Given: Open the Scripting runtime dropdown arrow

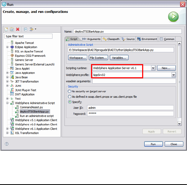Looking at the screenshot, I should pos(153,68).
